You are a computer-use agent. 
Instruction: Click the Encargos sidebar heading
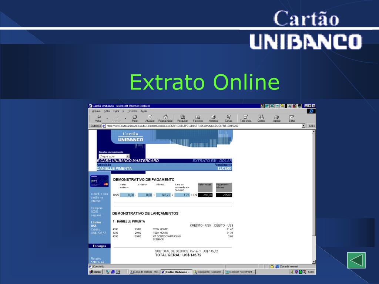(99, 246)
